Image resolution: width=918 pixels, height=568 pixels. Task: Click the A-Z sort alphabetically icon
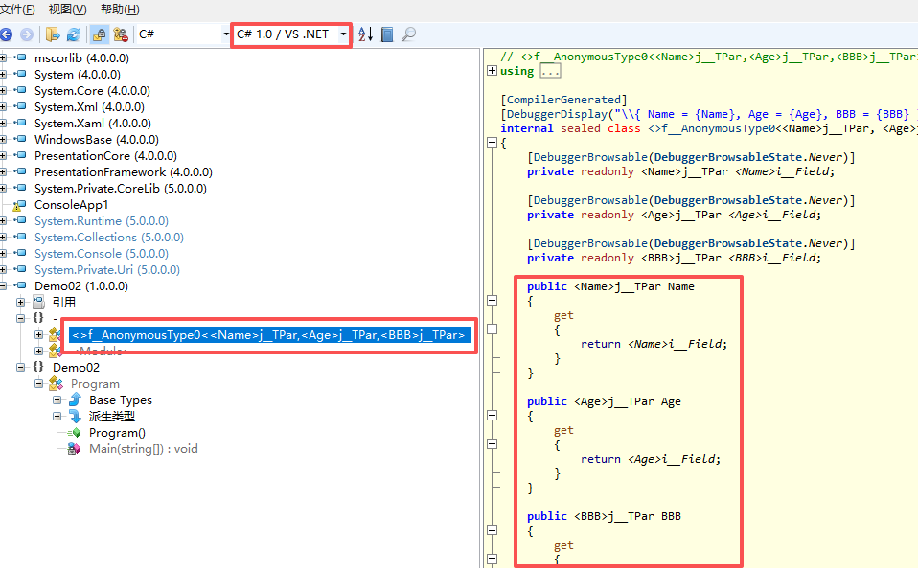(x=365, y=34)
